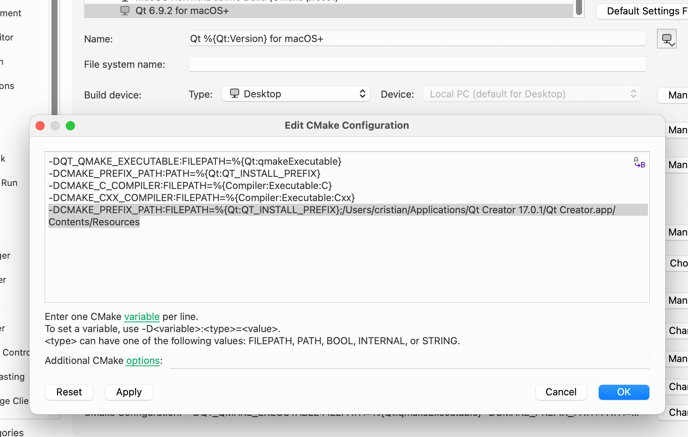This screenshot has width=688, height=437.
Task: Click the DQT_QMAKE_EXECUTABLE configuration line
Action: pos(195,161)
